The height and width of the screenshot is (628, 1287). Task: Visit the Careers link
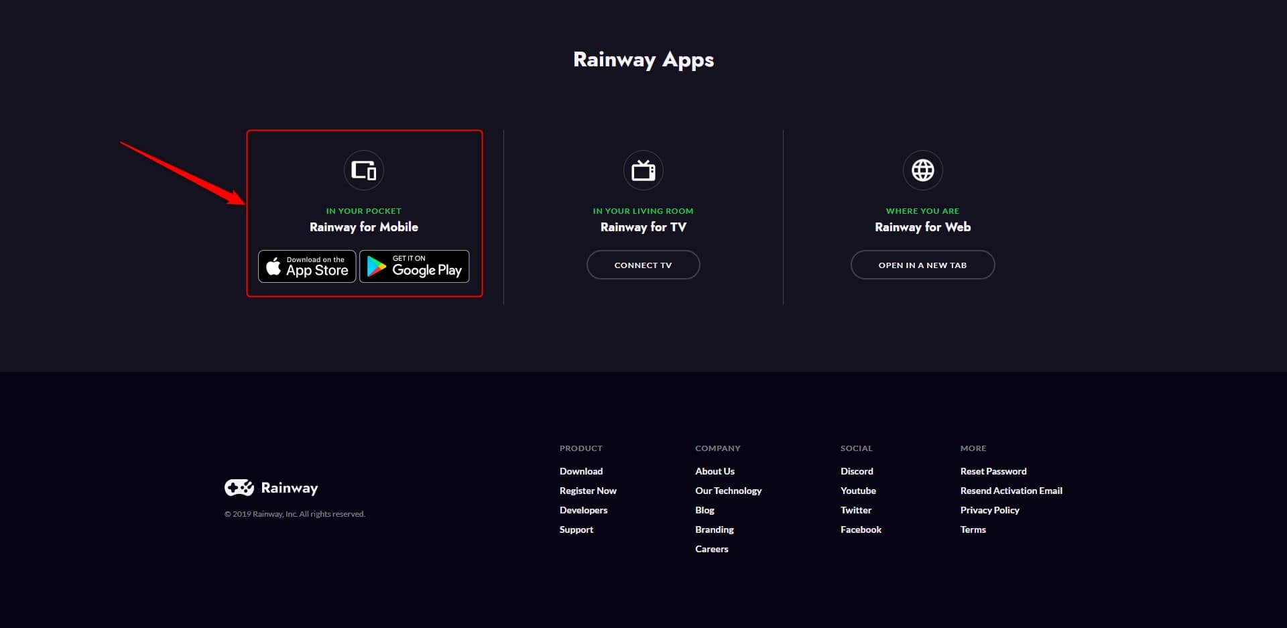pyautogui.click(x=711, y=549)
